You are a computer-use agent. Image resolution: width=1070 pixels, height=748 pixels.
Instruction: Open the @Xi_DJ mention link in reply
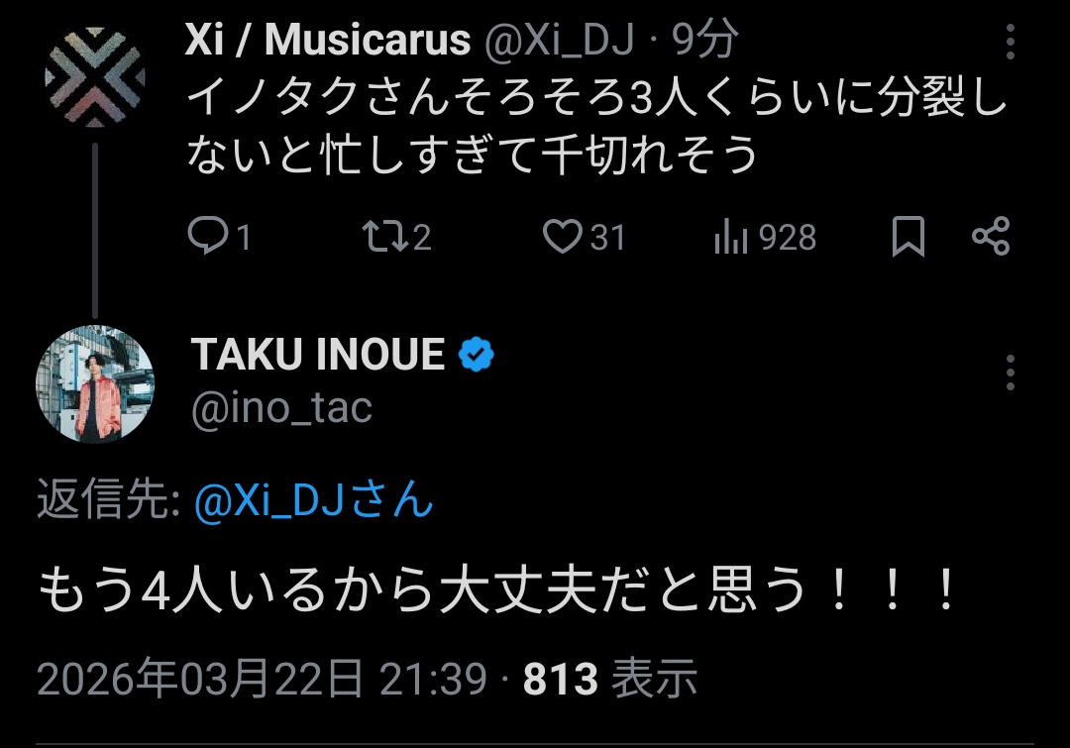tap(313, 502)
